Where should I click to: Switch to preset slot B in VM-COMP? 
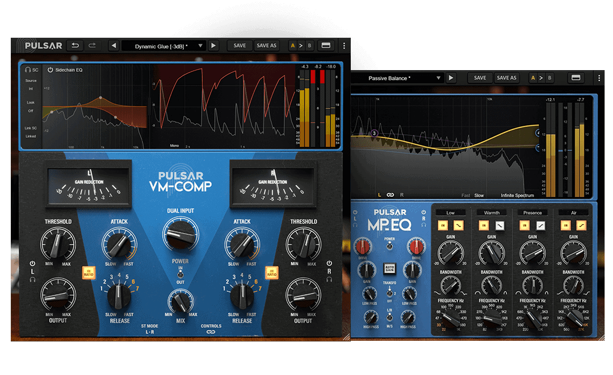309,46
